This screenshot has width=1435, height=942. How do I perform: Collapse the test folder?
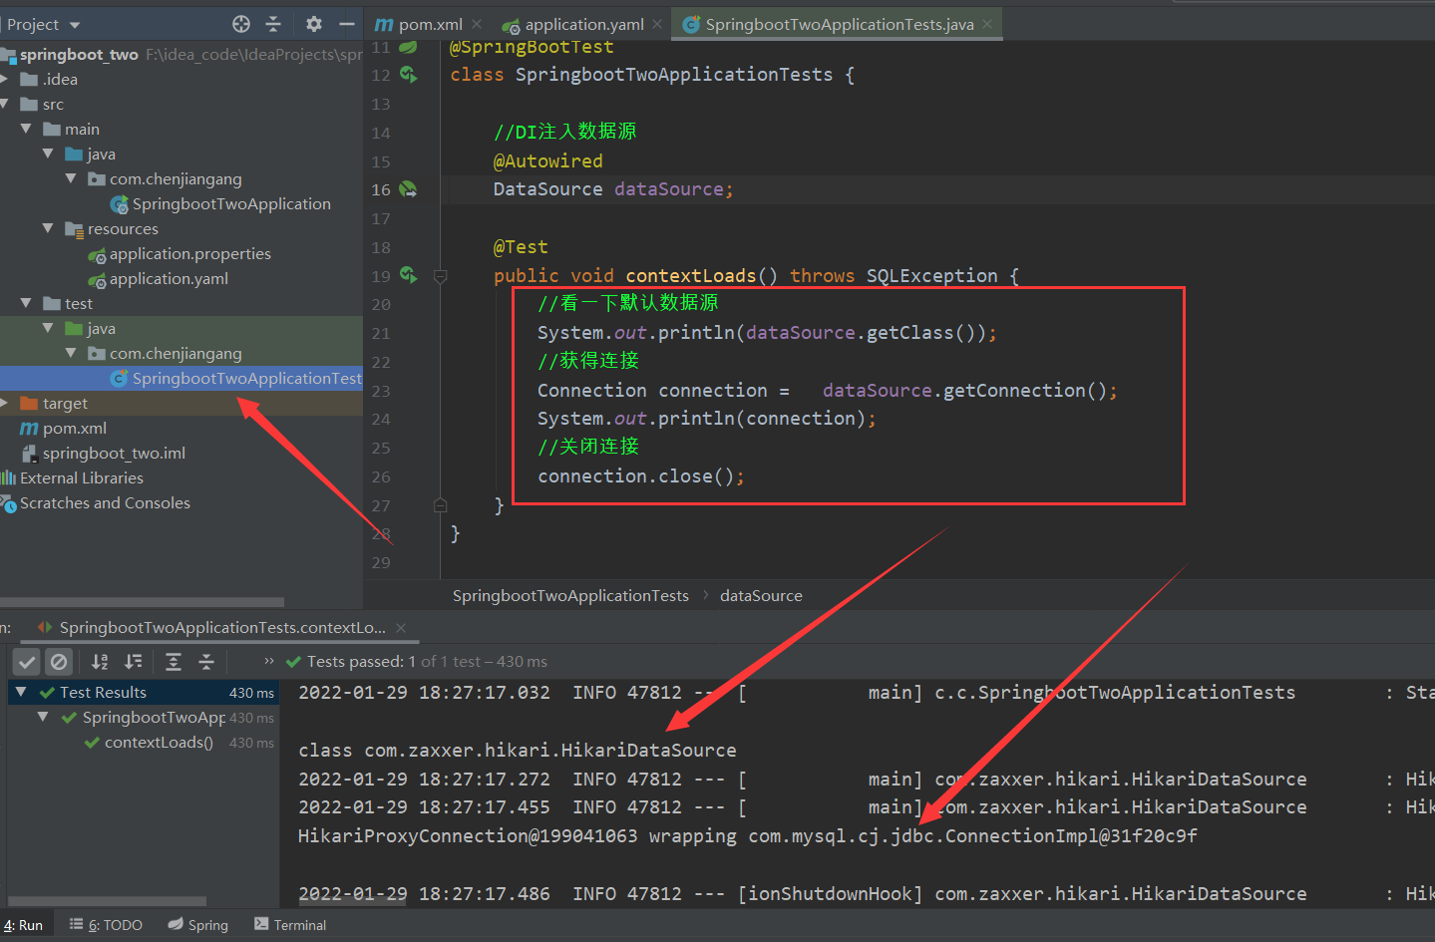(26, 303)
